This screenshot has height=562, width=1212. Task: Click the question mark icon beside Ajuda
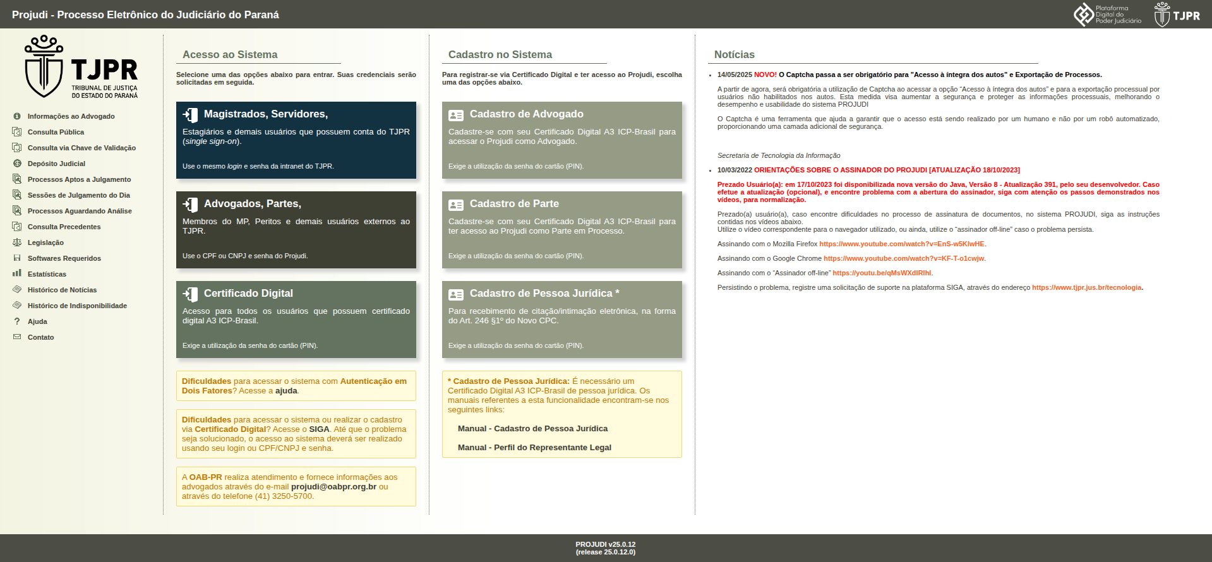(x=17, y=321)
